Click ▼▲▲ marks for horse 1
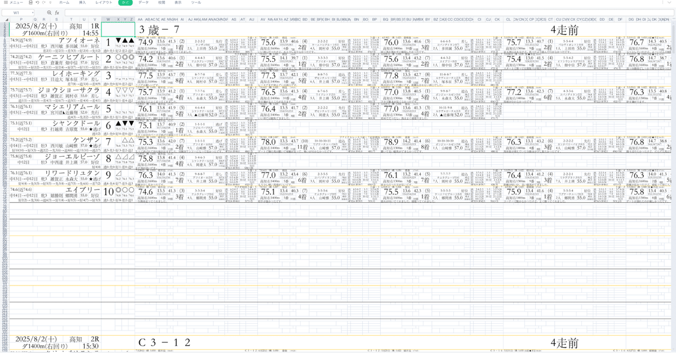Image resolution: width=676 pixels, height=353 pixels. coord(124,40)
